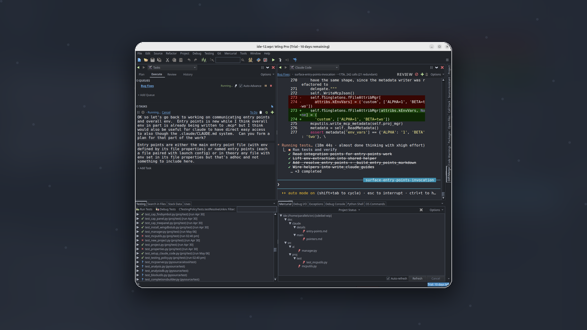Click the toolbar search input field
The height and width of the screenshot is (330, 587).
tap(227, 60)
